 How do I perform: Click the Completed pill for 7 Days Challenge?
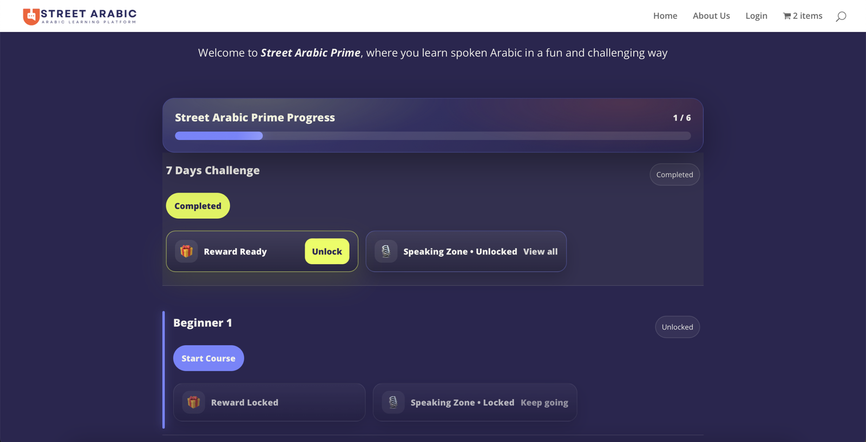click(674, 174)
